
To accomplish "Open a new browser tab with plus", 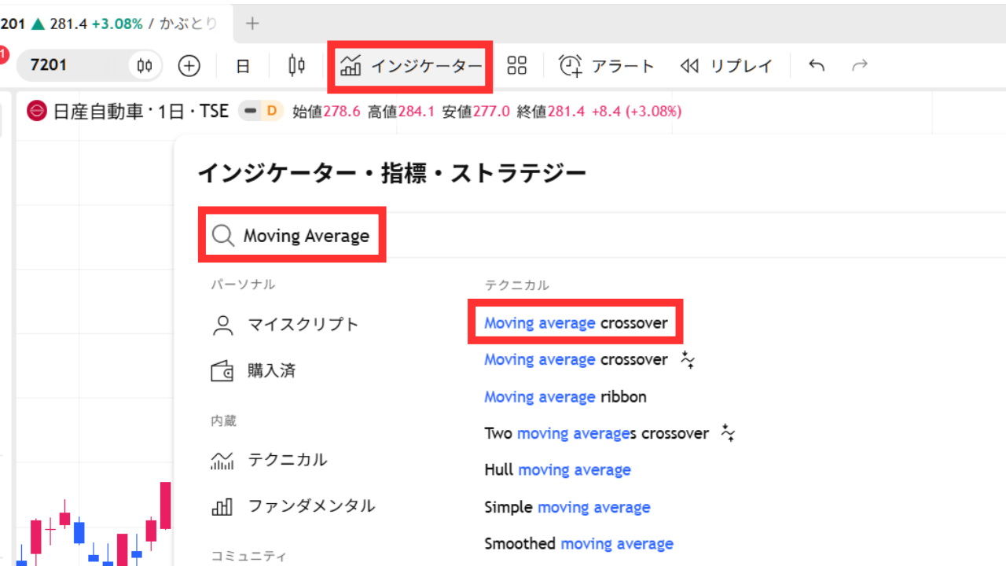I will 252,24.
